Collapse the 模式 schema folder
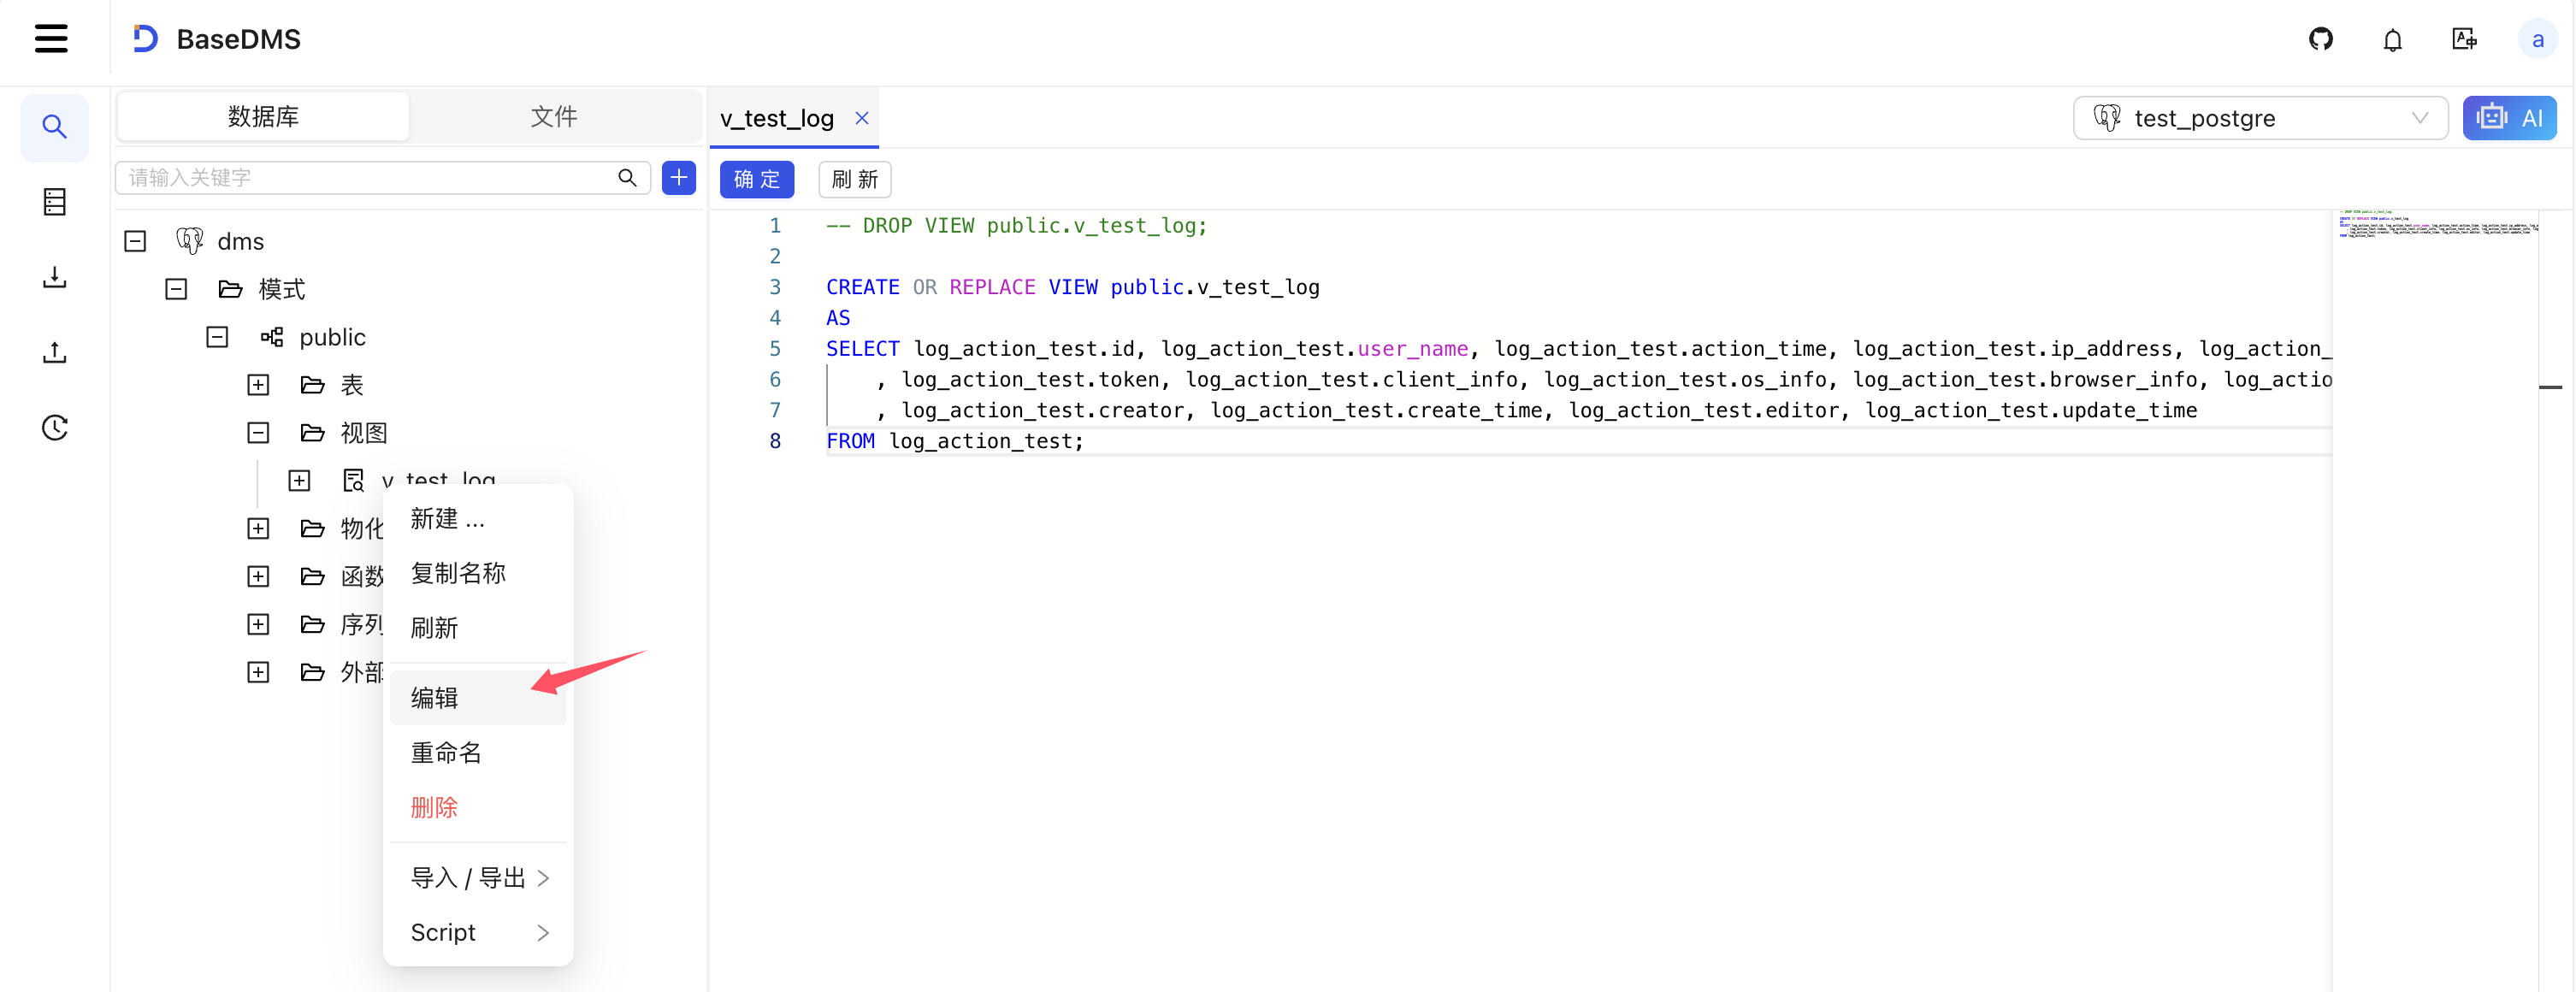The width and height of the screenshot is (2576, 992). [x=176, y=289]
